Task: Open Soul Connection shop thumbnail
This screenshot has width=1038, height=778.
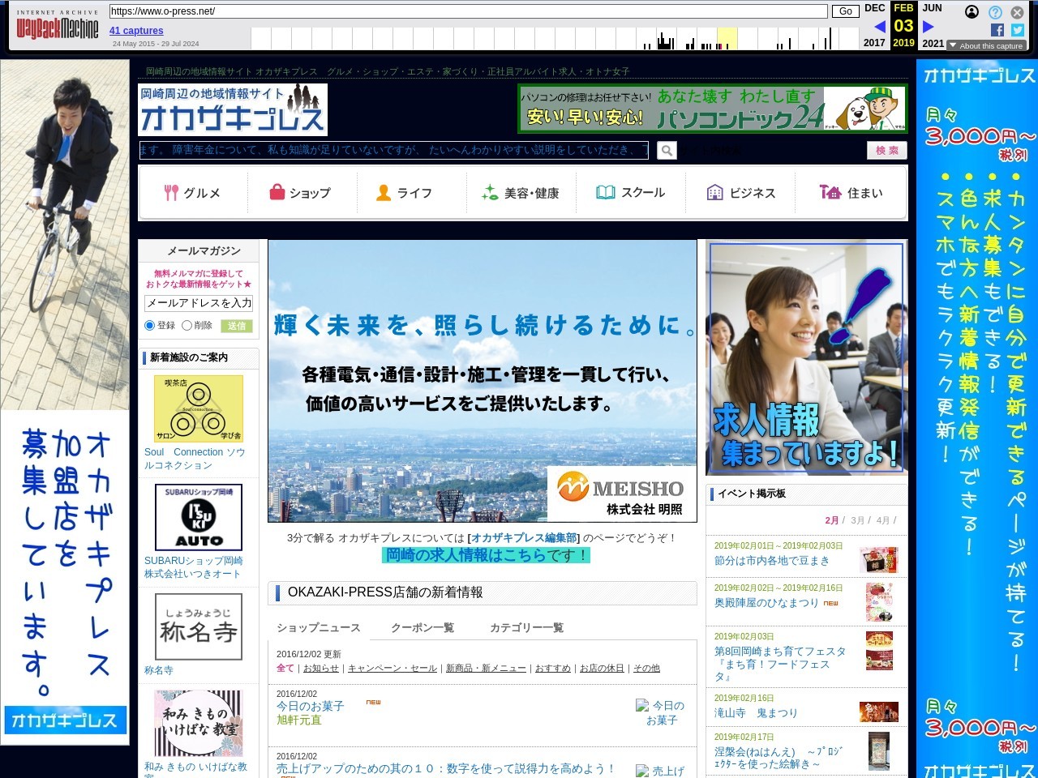Action: coord(199,408)
